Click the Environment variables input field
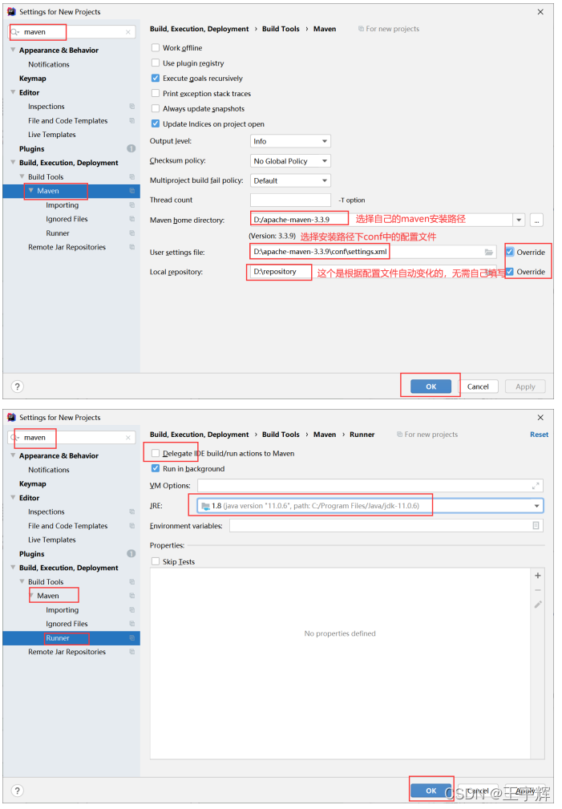The width and height of the screenshot is (562, 809). [x=386, y=525]
